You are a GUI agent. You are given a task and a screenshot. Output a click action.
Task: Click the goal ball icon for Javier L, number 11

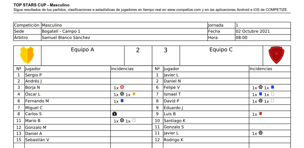click(x=260, y=133)
